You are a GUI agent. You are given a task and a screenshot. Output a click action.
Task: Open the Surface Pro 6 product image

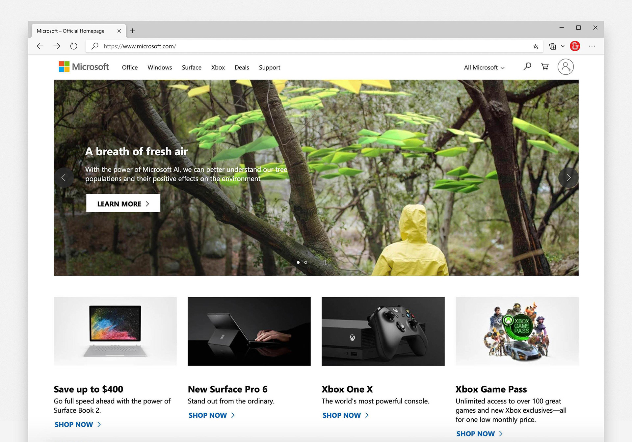tap(249, 331)
